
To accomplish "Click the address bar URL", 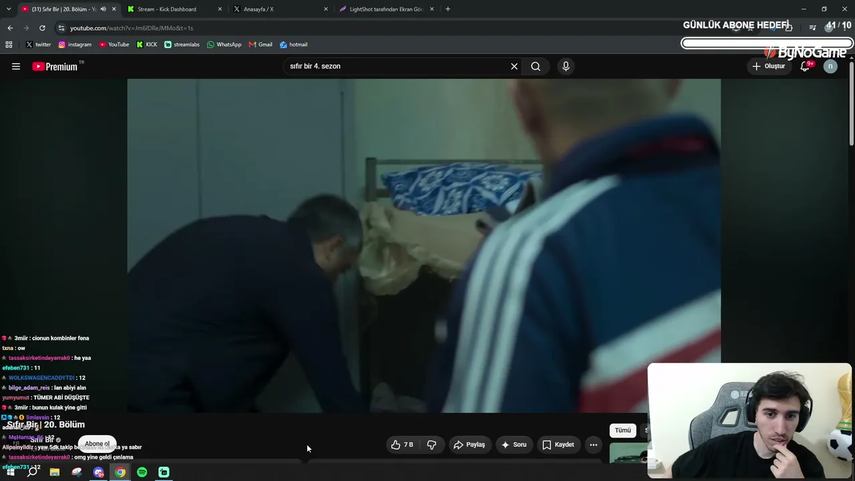I will pos(132,28).
